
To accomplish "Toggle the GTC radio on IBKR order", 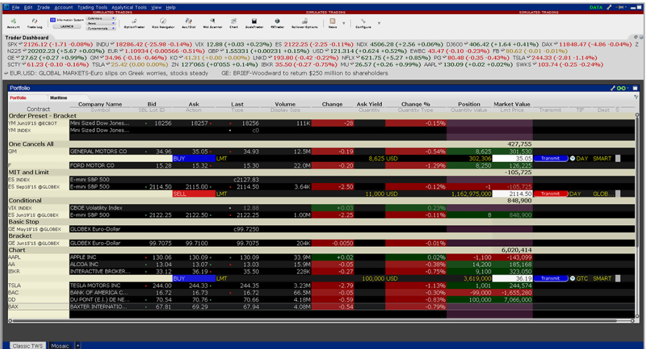I will (572, 278).
